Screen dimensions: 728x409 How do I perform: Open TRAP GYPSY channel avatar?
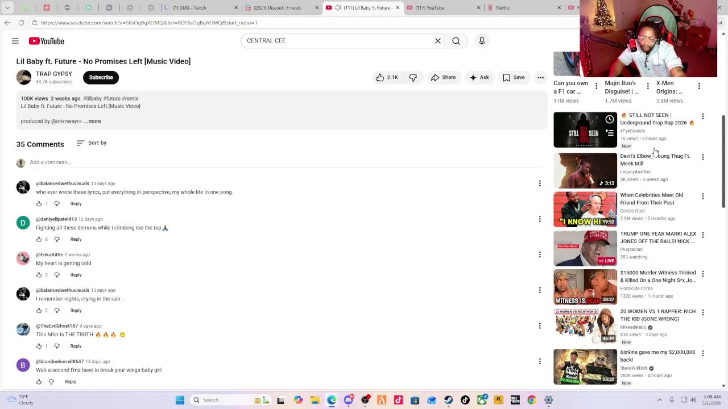[x=24, y=77]
